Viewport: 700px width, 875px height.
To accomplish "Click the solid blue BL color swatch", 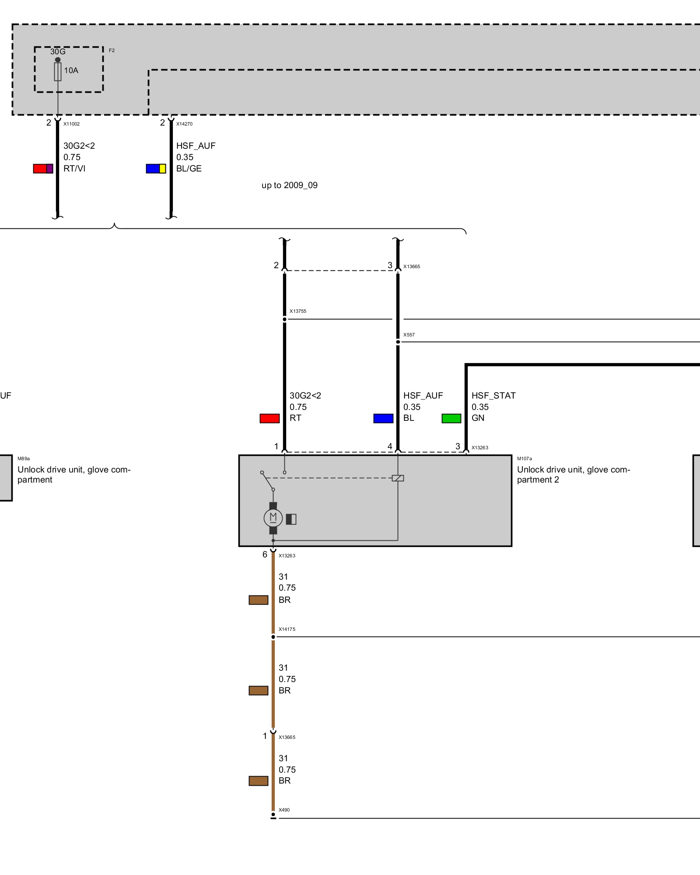I will [x=383, y=419].
